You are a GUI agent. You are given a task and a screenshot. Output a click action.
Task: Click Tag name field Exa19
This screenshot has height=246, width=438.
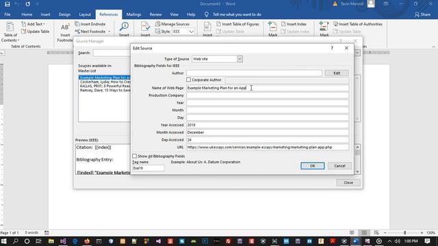click(148, 168)
